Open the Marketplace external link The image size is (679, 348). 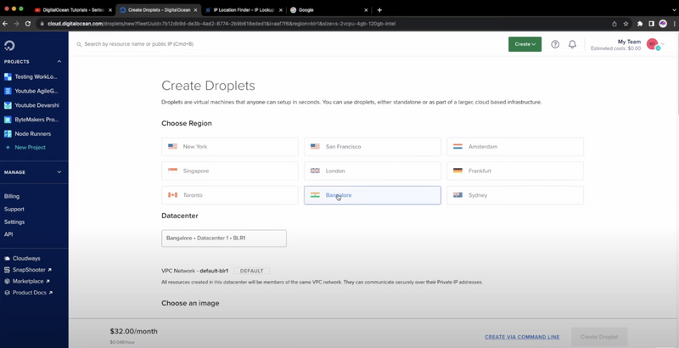[27, 281]
